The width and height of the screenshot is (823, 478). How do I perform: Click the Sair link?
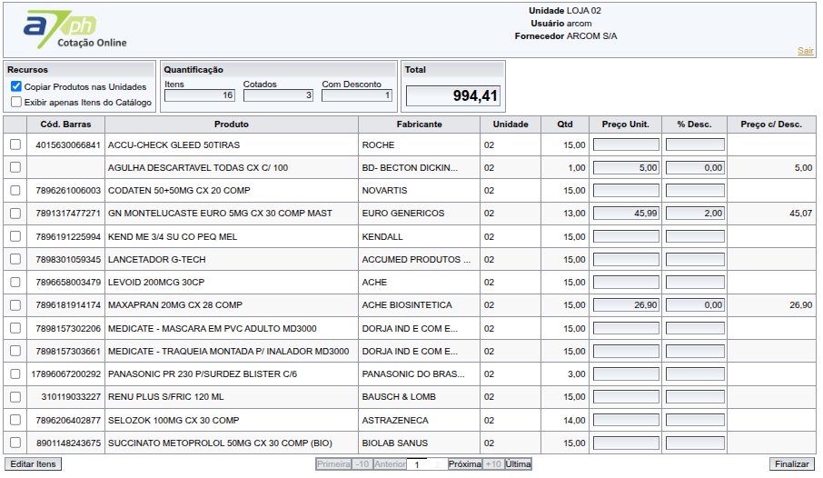(x=805, y=51)
